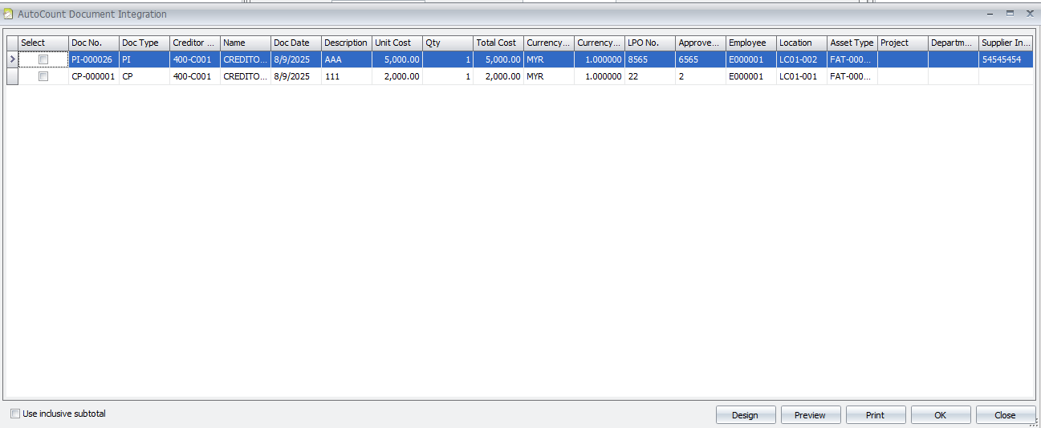This screenshot has width=1041, height=428.
Task: Sort by the Location column header
Action: 802,43
